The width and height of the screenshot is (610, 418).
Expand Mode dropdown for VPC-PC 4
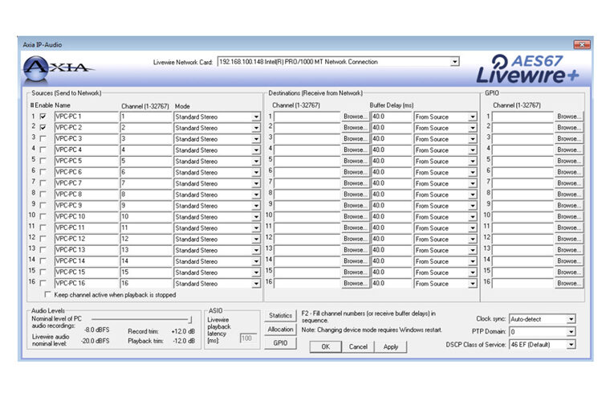[256, 150]
